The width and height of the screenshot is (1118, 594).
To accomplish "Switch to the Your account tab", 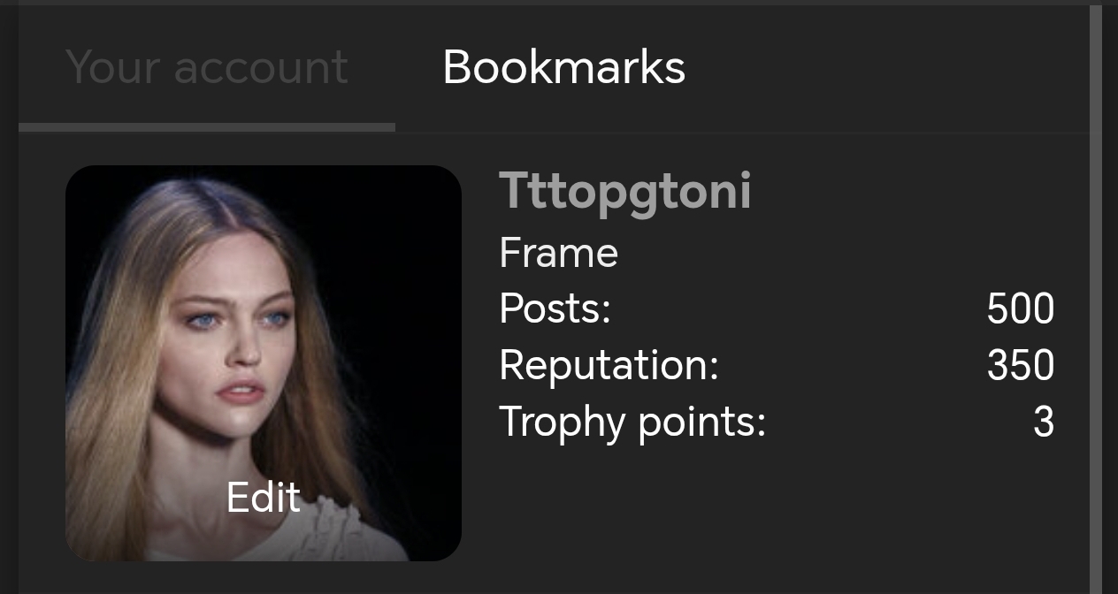I will (207, 68).
